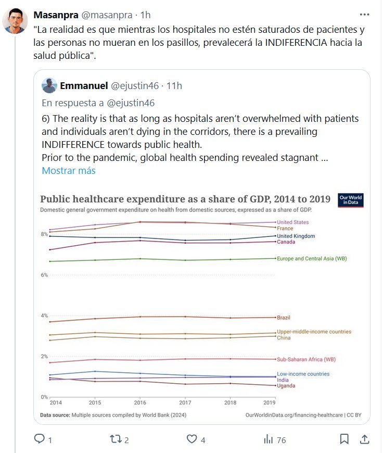Click the share upload icon
The width and height of the screenshot is (383, 453).
tap(365, 439)
